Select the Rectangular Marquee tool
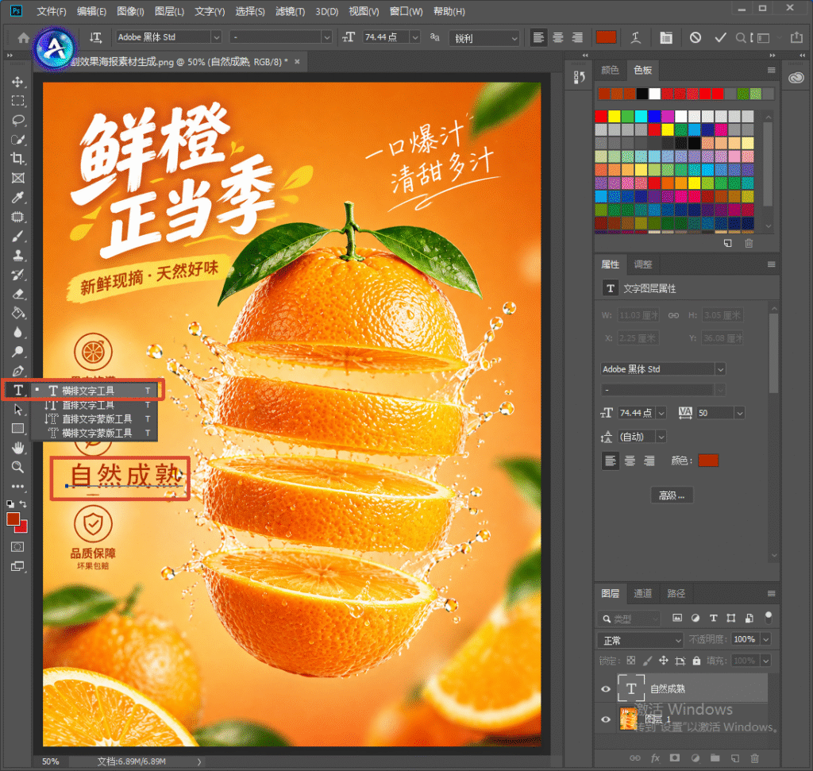 [17, 101]
